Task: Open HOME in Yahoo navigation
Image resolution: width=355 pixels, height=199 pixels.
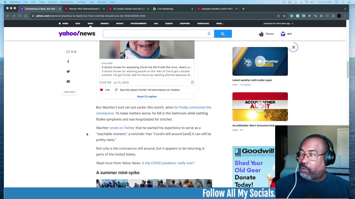Action: [63, 23]
